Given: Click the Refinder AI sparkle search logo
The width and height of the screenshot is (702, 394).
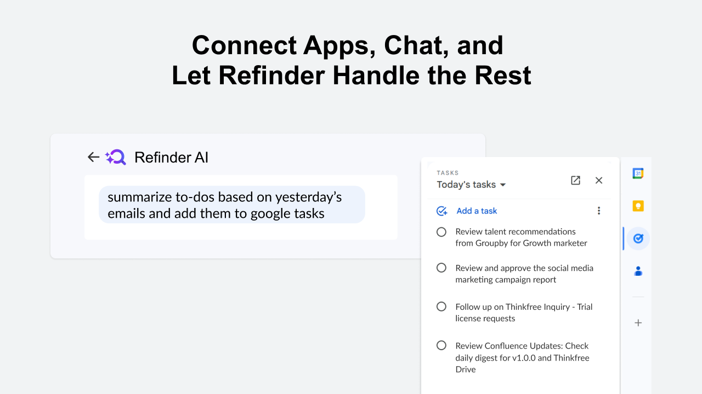Looking at the screenshot, I should pos(116,158).
